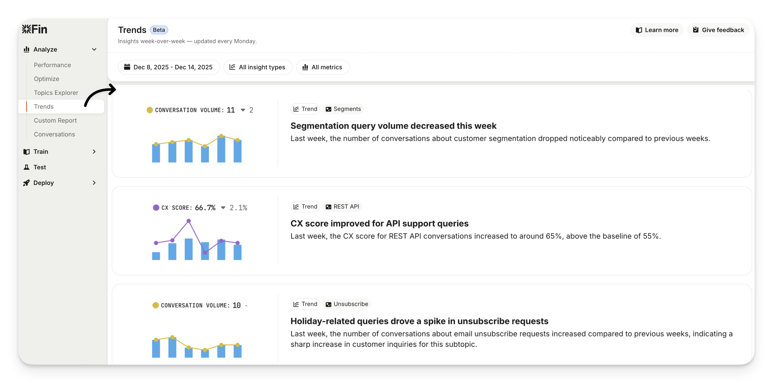Click the Segments topic tag
Image resolution: width=773 pixels, height=383 pixels.
(x=343, y=109)
